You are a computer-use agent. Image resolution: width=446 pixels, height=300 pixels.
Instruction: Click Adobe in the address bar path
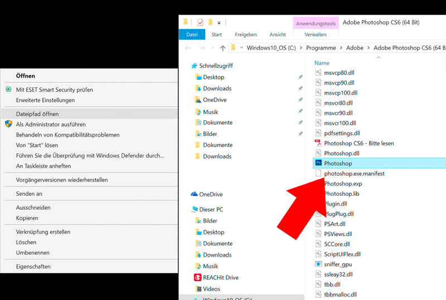coord(355,48)
